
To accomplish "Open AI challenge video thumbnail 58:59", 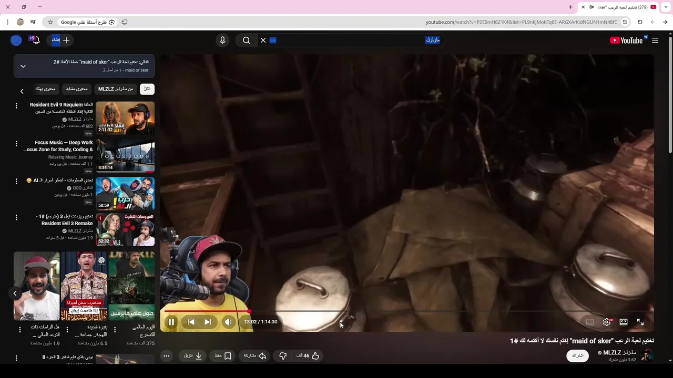I will coord(125,194).
